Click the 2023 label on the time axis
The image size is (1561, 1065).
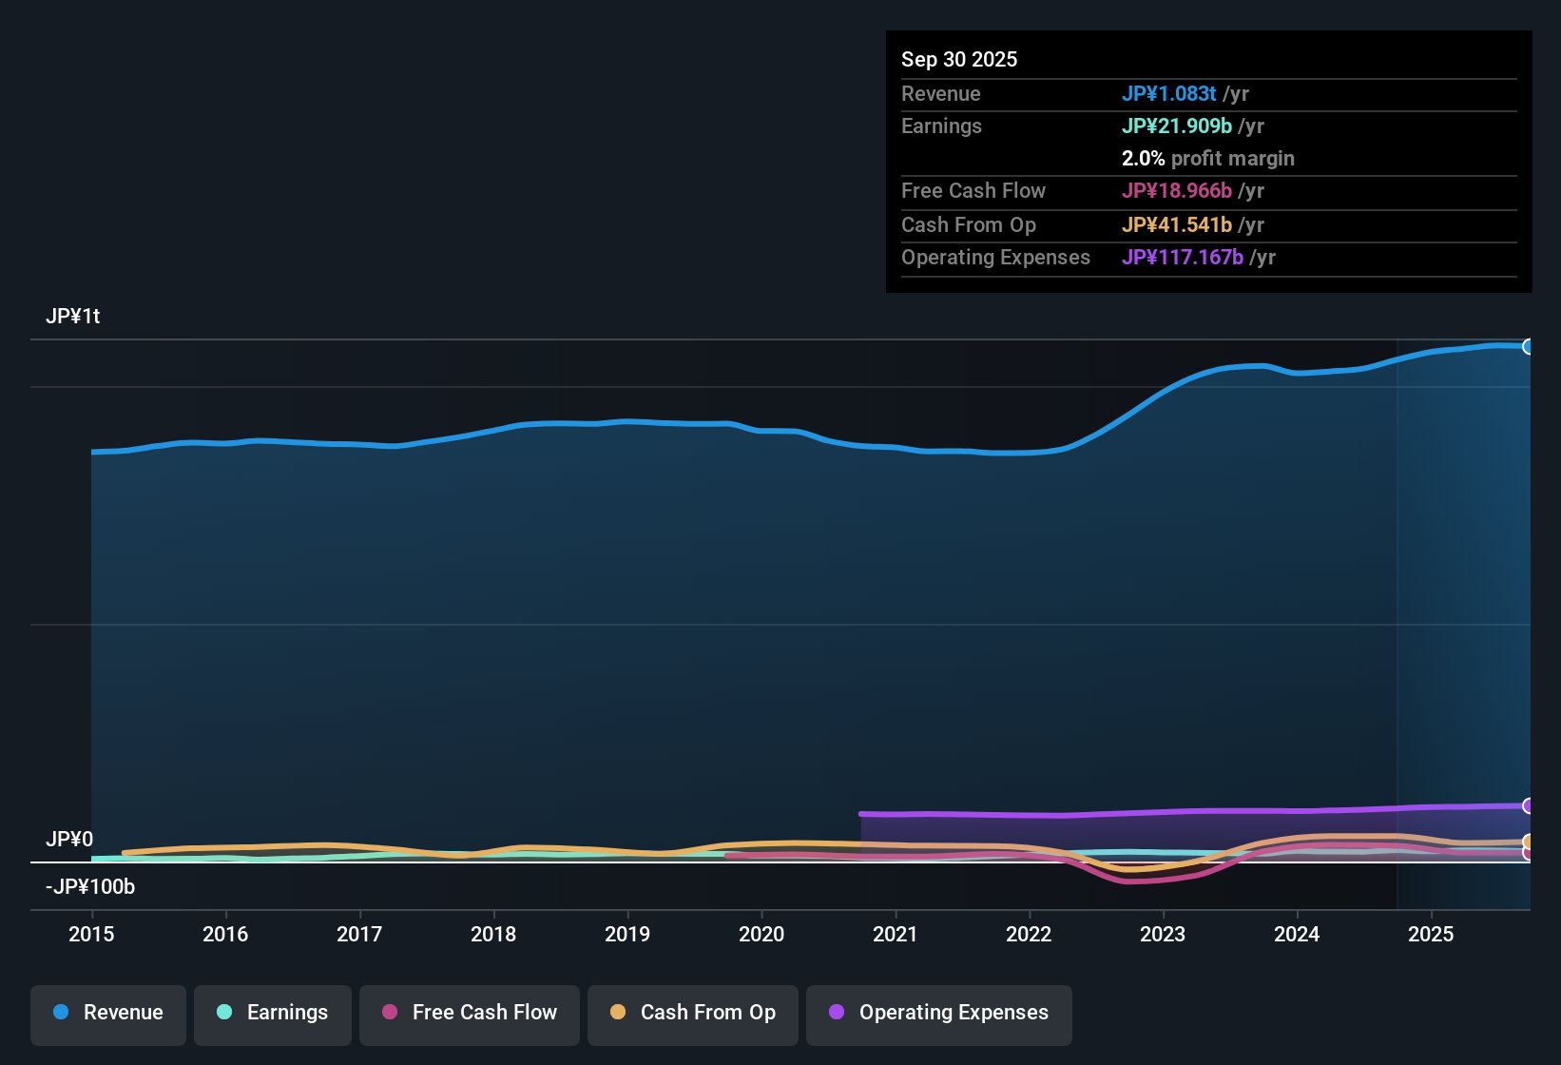1163,935
